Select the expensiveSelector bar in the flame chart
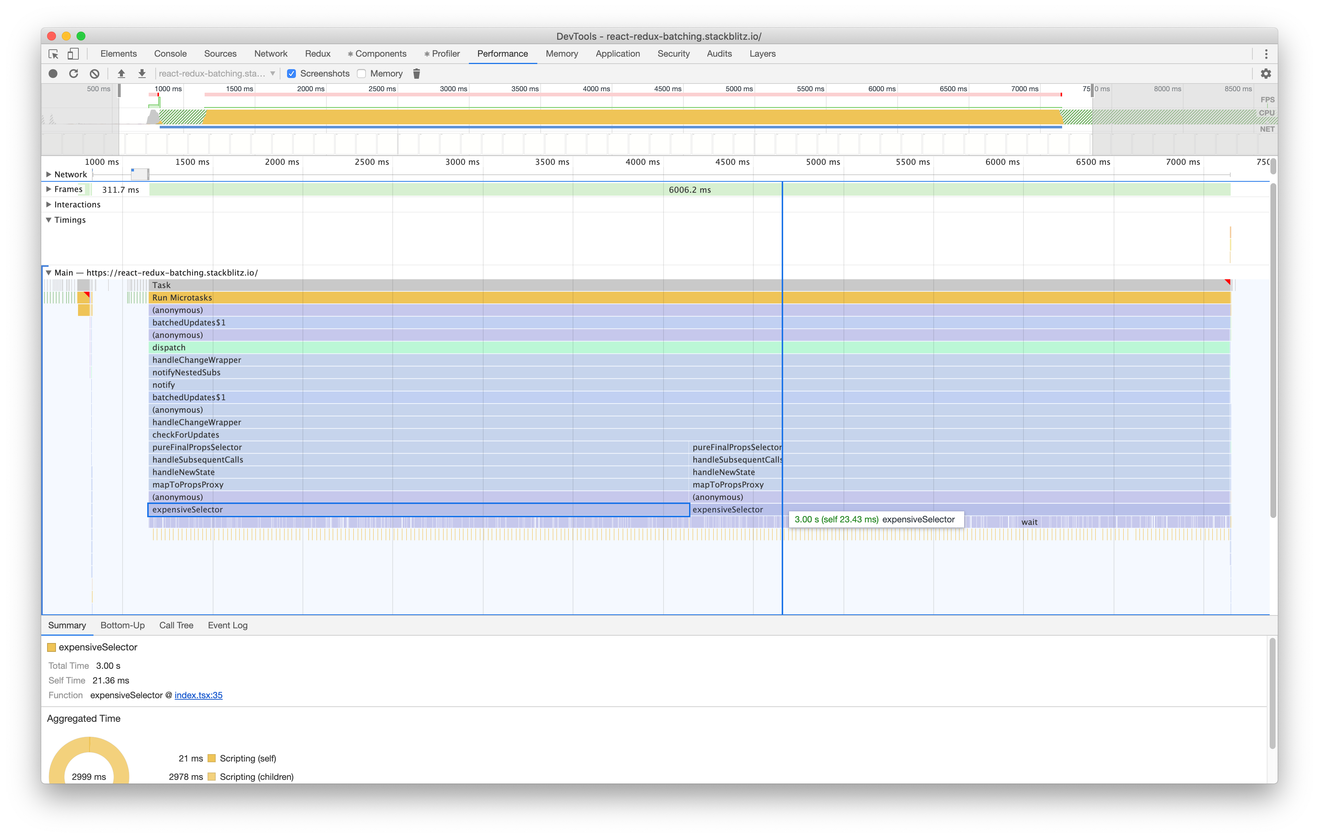 [x=383, y=509]
